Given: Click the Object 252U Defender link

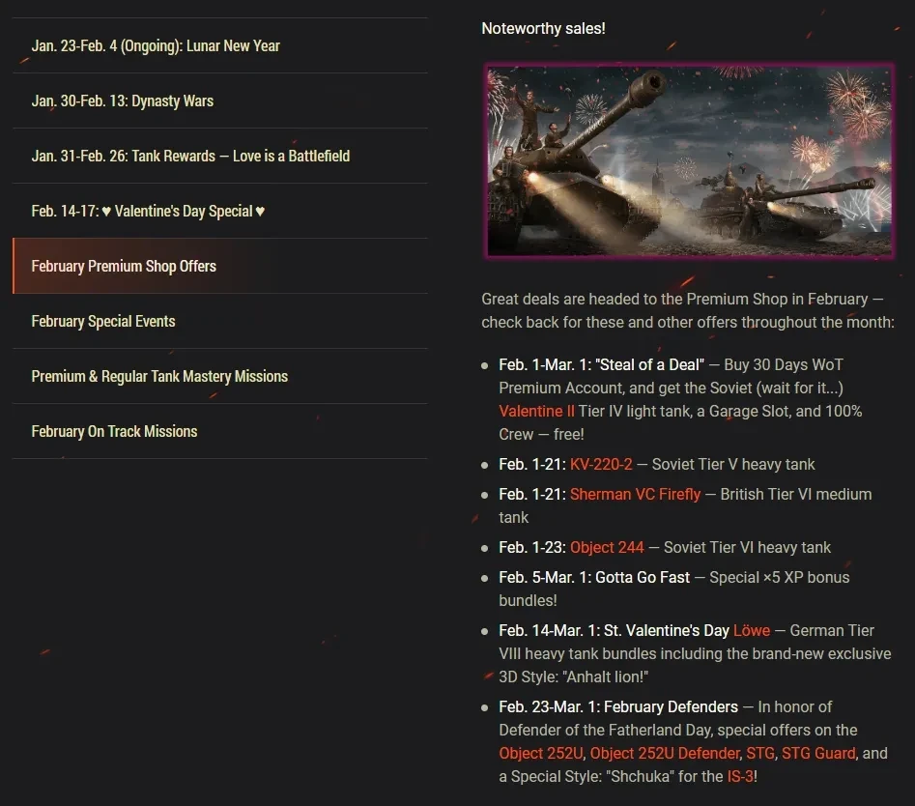Looking at the screenshot, I should pyautogui.click(x=664, y=753).
